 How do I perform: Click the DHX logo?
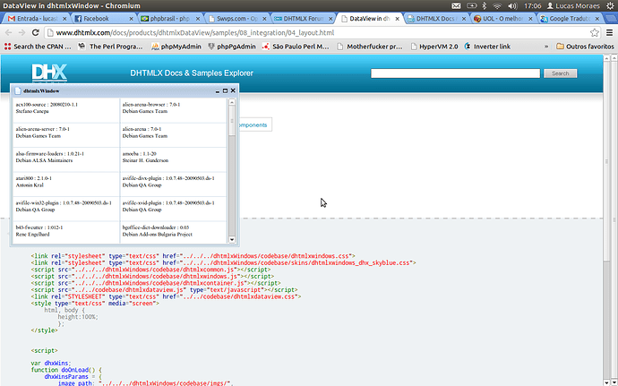[x=49, y=73]
